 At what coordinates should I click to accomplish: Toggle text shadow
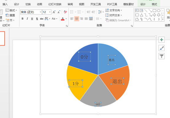(37, 19)
